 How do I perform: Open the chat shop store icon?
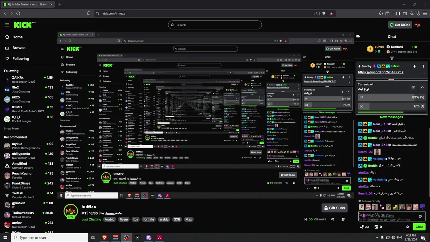tap(376, 227)
